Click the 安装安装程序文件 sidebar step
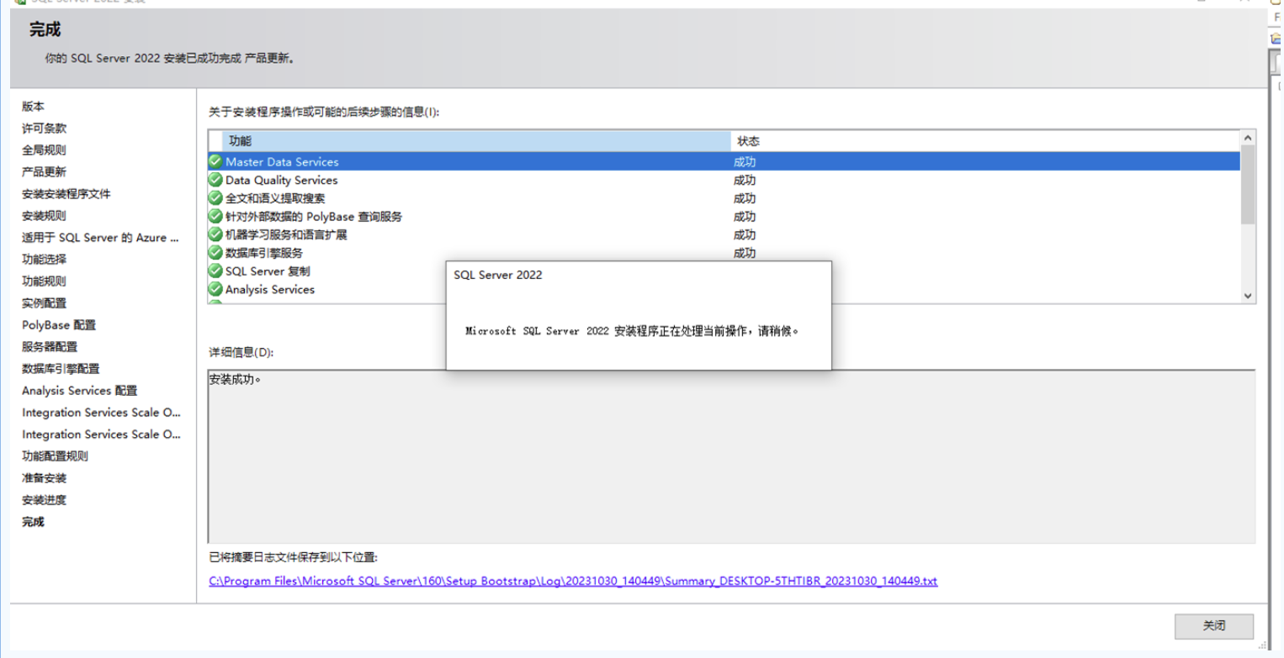Screen dimensions: 1284x658 click(66, 194)
